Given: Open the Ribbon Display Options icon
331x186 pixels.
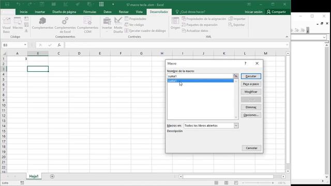Looking at the screenshot, I should coord(249,5).
